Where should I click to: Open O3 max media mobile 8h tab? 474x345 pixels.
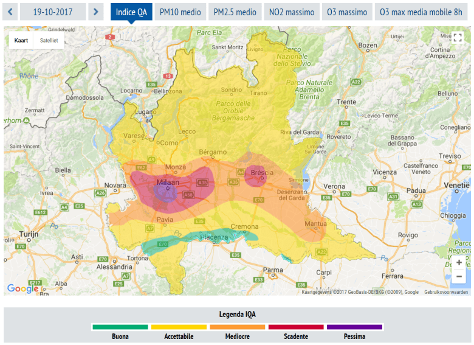click(x=421, y=12)
